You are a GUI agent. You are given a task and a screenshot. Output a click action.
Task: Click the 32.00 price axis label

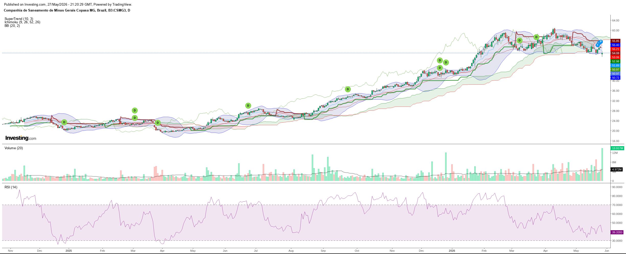616,101
